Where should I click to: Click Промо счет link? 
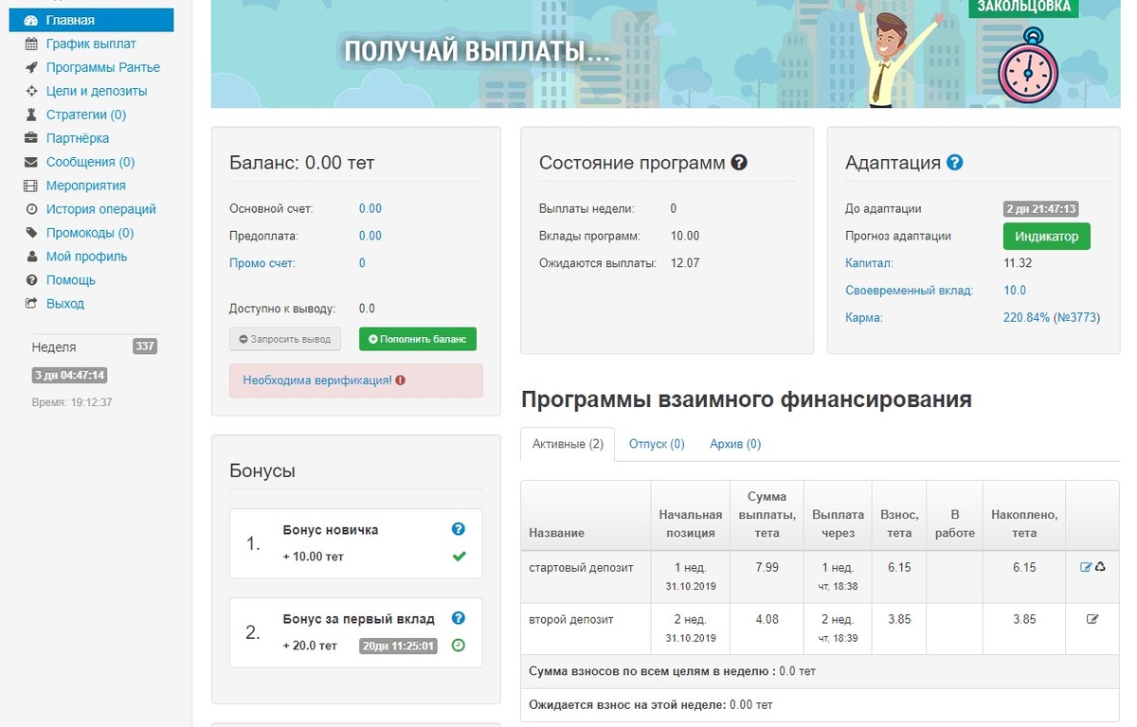click(262, 263)
